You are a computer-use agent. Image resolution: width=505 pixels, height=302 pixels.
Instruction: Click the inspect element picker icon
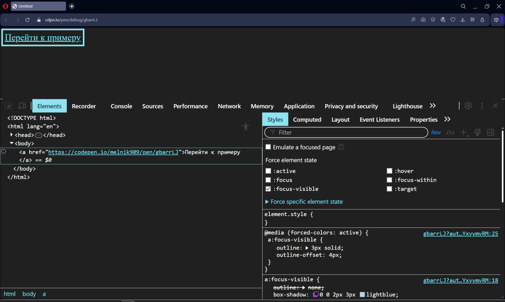pos(8,106)
